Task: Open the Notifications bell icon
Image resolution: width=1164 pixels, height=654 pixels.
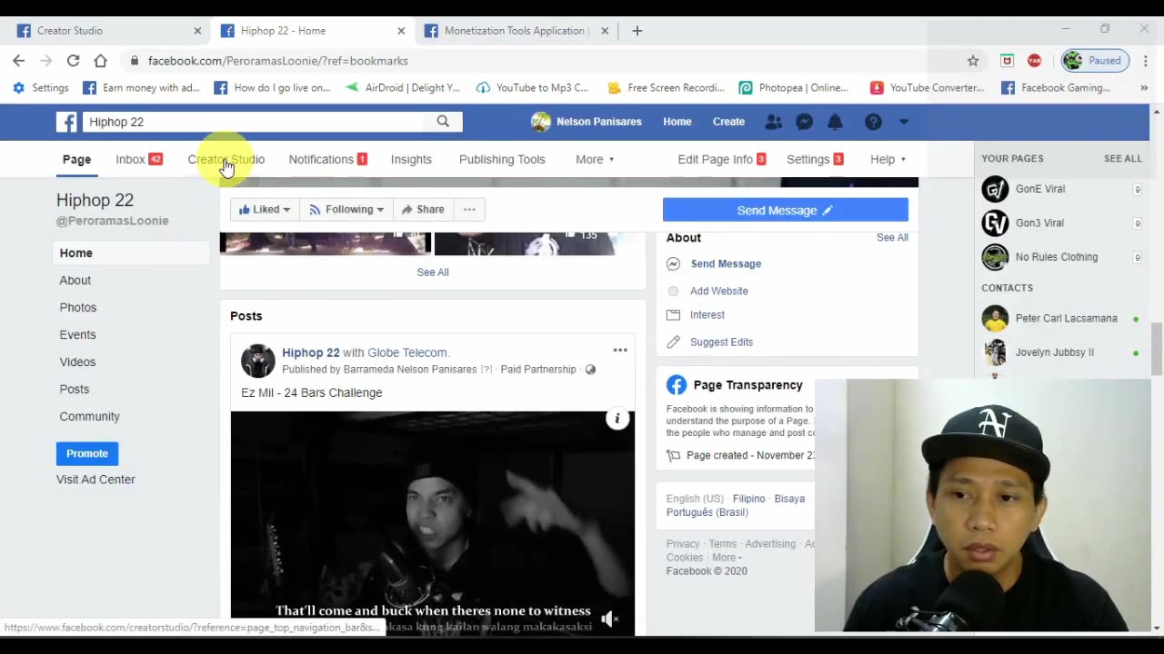Action: [835, 122]
